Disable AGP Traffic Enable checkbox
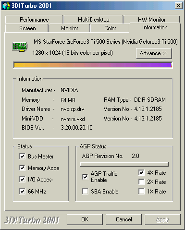185x230 pixels. point(85,177)
